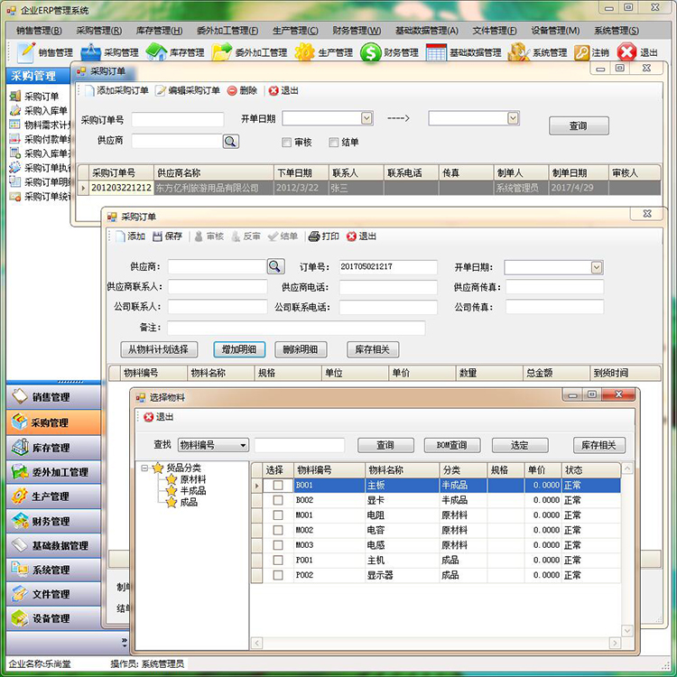
Task: Click 添加 in order form toolbar
Action: coord(130,236)
